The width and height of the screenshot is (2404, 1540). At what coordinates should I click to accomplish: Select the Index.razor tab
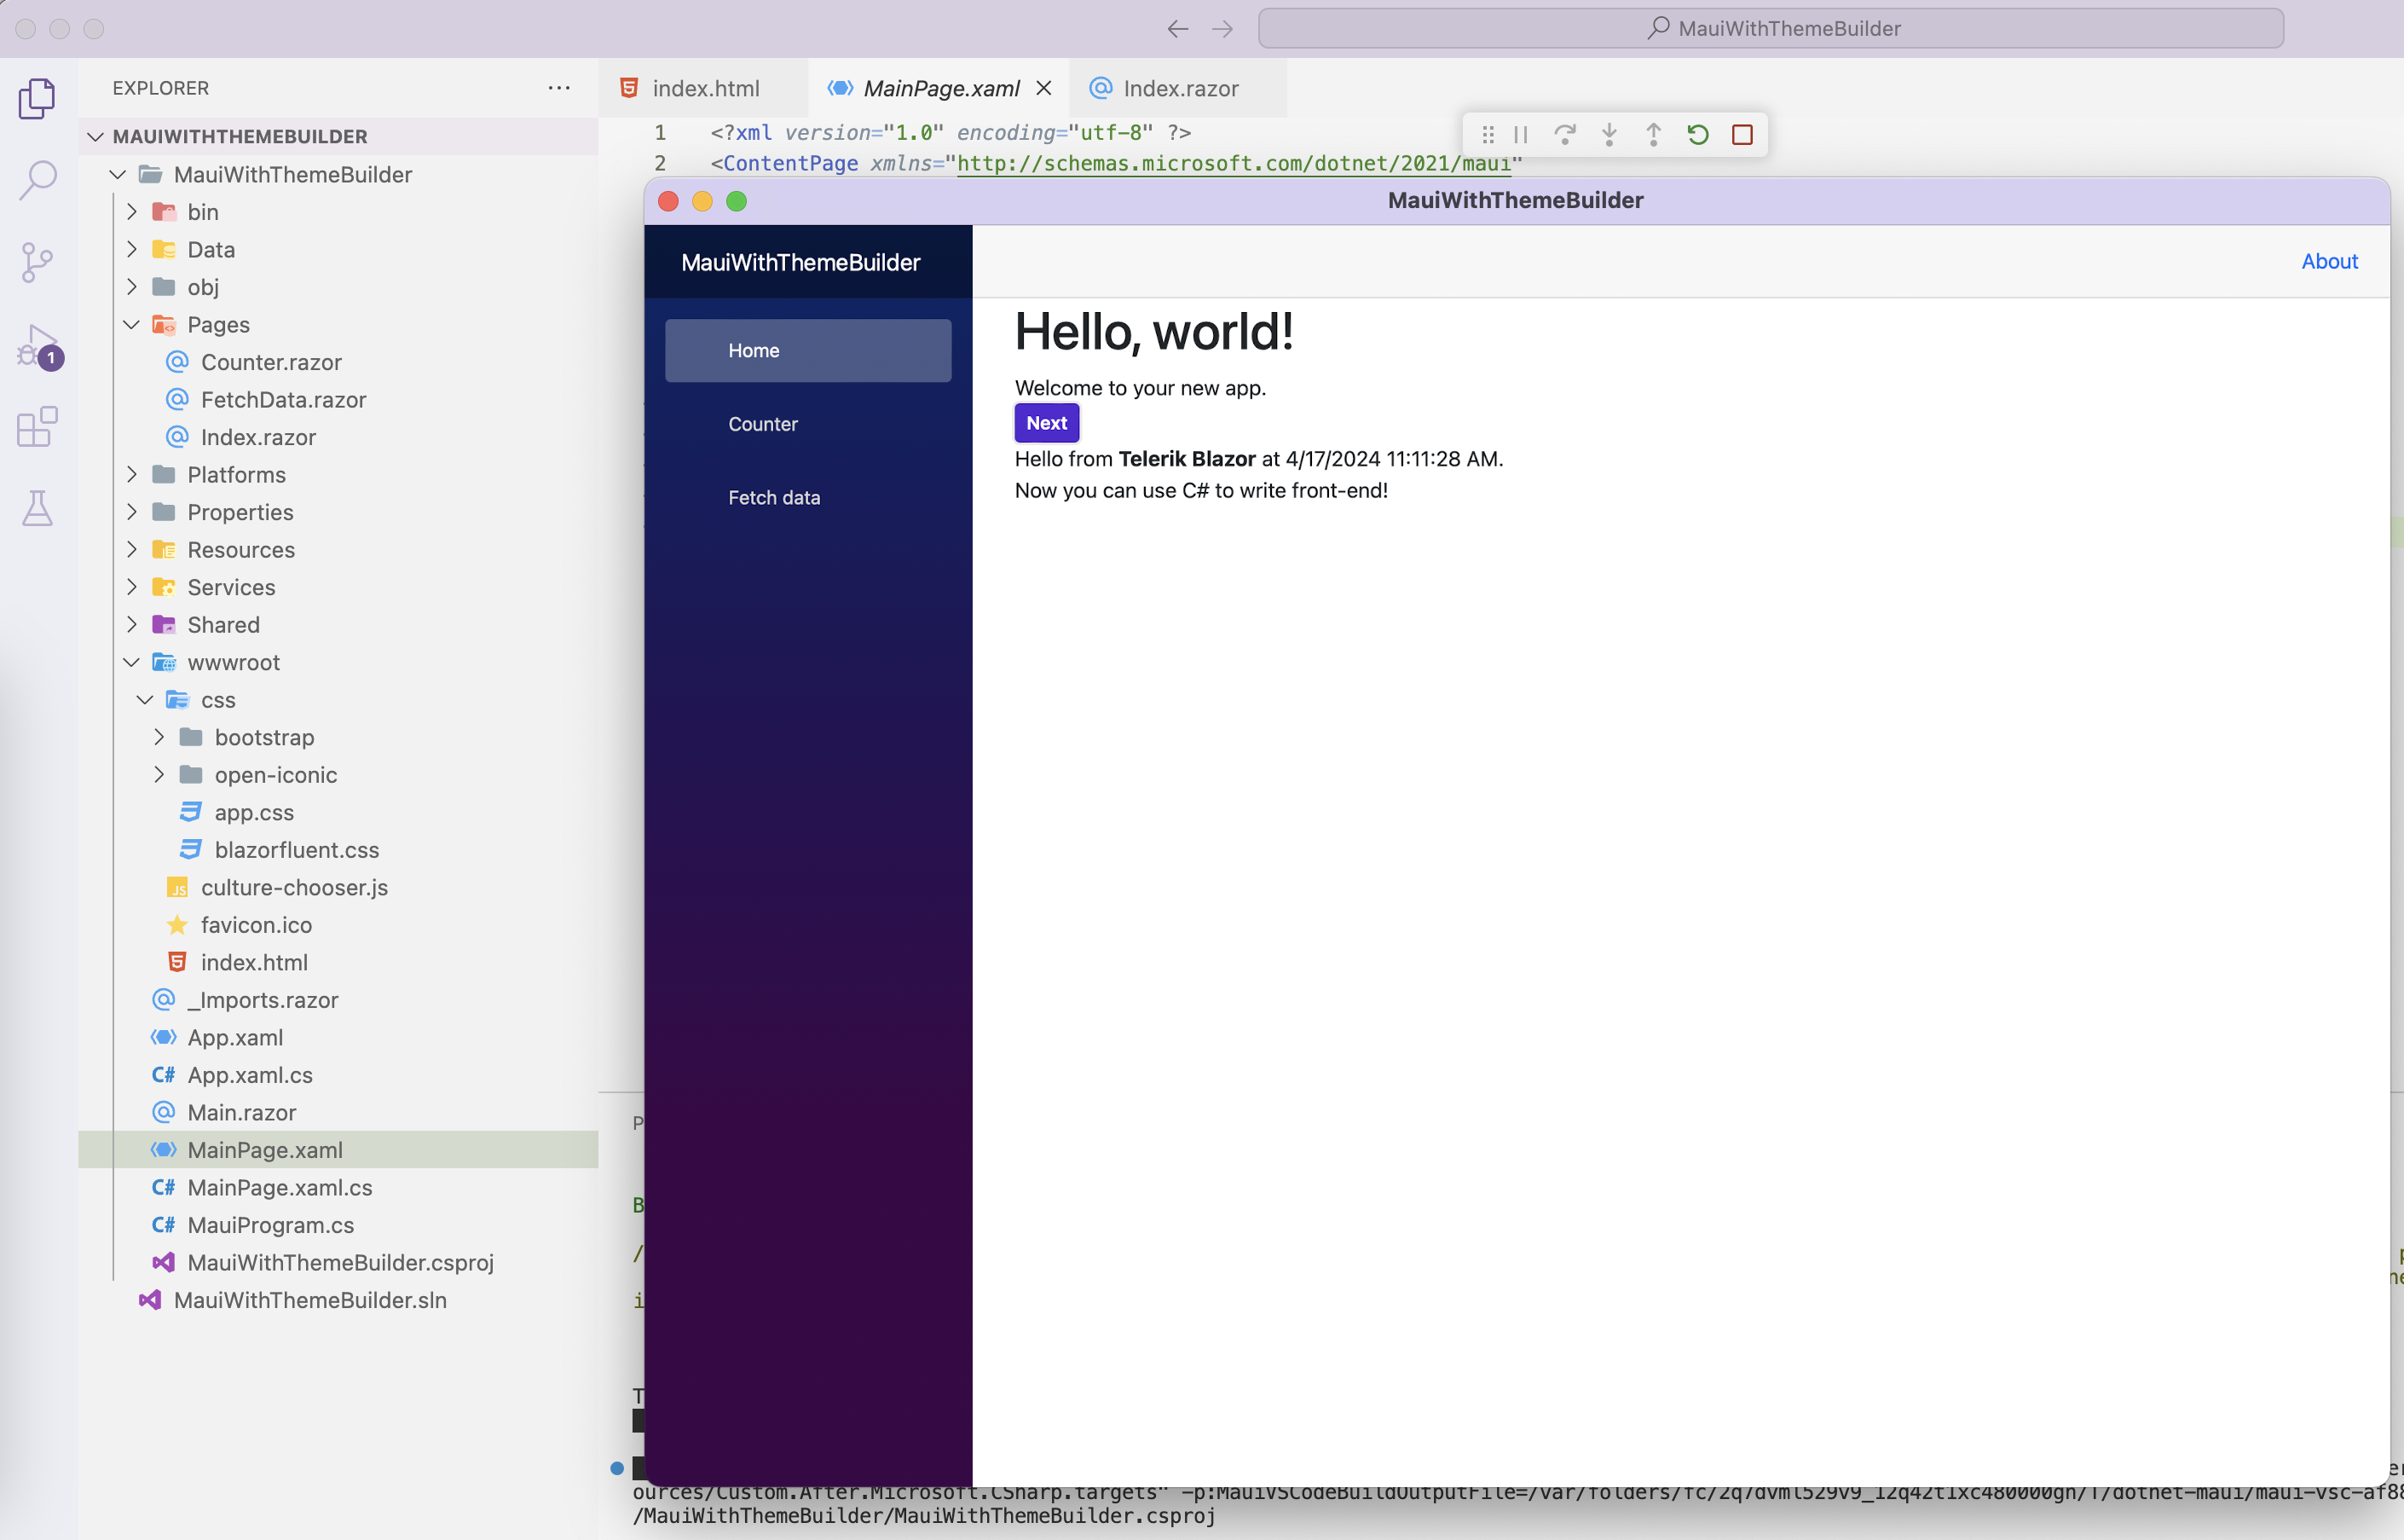click(1176, 88)
